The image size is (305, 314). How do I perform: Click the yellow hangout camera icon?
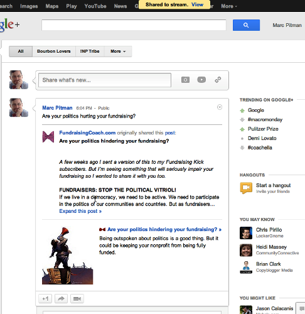pos(246,188)
